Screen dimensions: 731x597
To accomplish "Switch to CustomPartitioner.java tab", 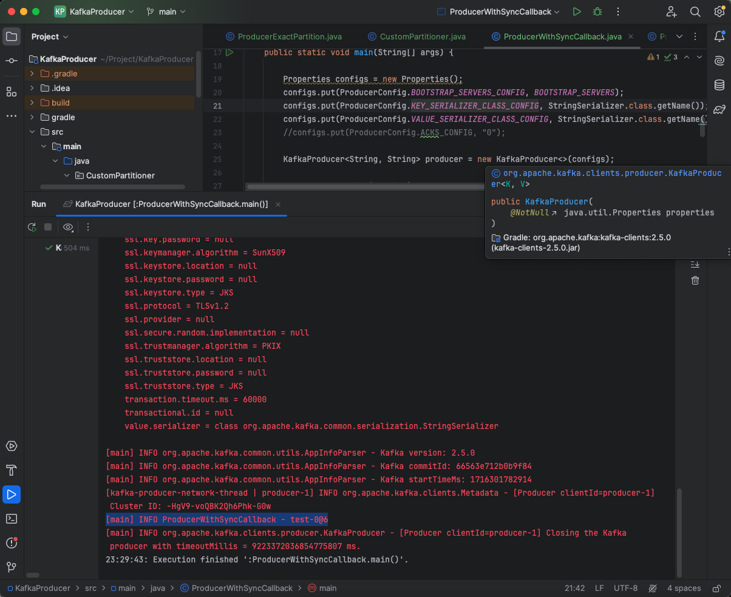I will point(416,36).
